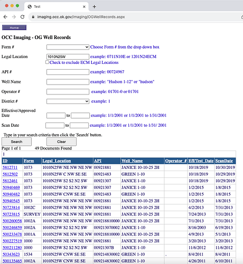
Task: Close the Test browser tab
Action: [x=84, y=7]
